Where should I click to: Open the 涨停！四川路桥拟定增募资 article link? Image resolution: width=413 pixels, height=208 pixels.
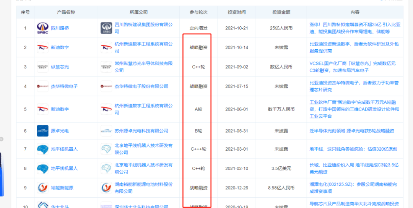(x=355, y=28)
